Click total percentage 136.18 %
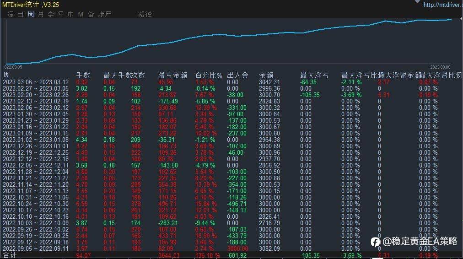 (x=207, y=255)
